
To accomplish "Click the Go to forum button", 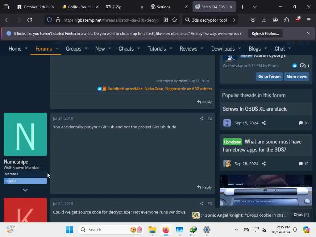I will point(269,77).
